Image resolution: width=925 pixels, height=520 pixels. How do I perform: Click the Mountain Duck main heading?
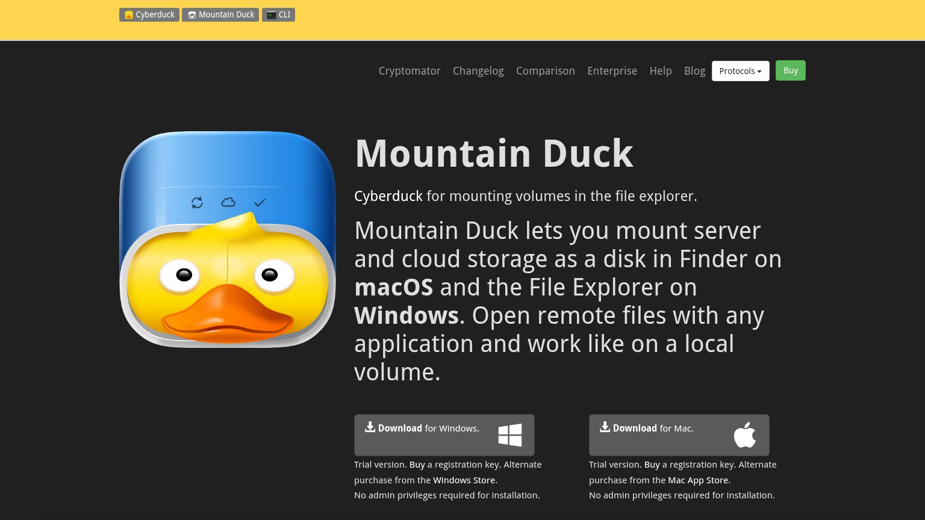click(494, 153)
